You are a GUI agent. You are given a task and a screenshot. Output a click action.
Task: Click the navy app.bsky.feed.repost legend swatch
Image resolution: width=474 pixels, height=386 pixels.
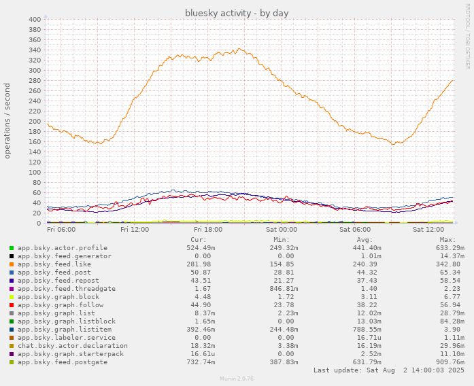click(x=12, y=281)
